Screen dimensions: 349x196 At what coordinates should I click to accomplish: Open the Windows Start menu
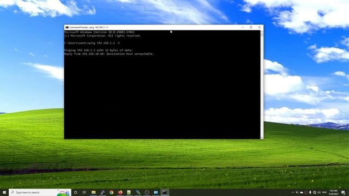tap(4, 192)
